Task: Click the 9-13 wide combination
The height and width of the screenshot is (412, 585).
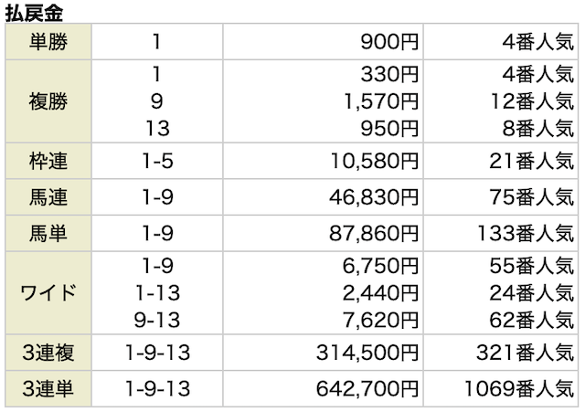Action: 158,320
